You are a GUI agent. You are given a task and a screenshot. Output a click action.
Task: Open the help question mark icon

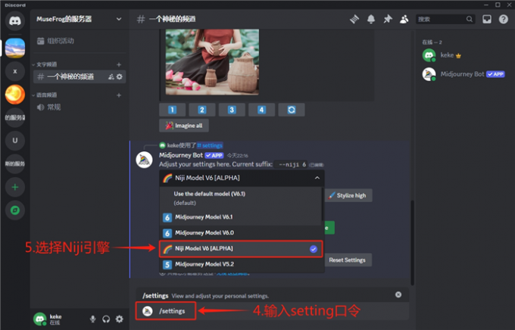click(503, 20)
